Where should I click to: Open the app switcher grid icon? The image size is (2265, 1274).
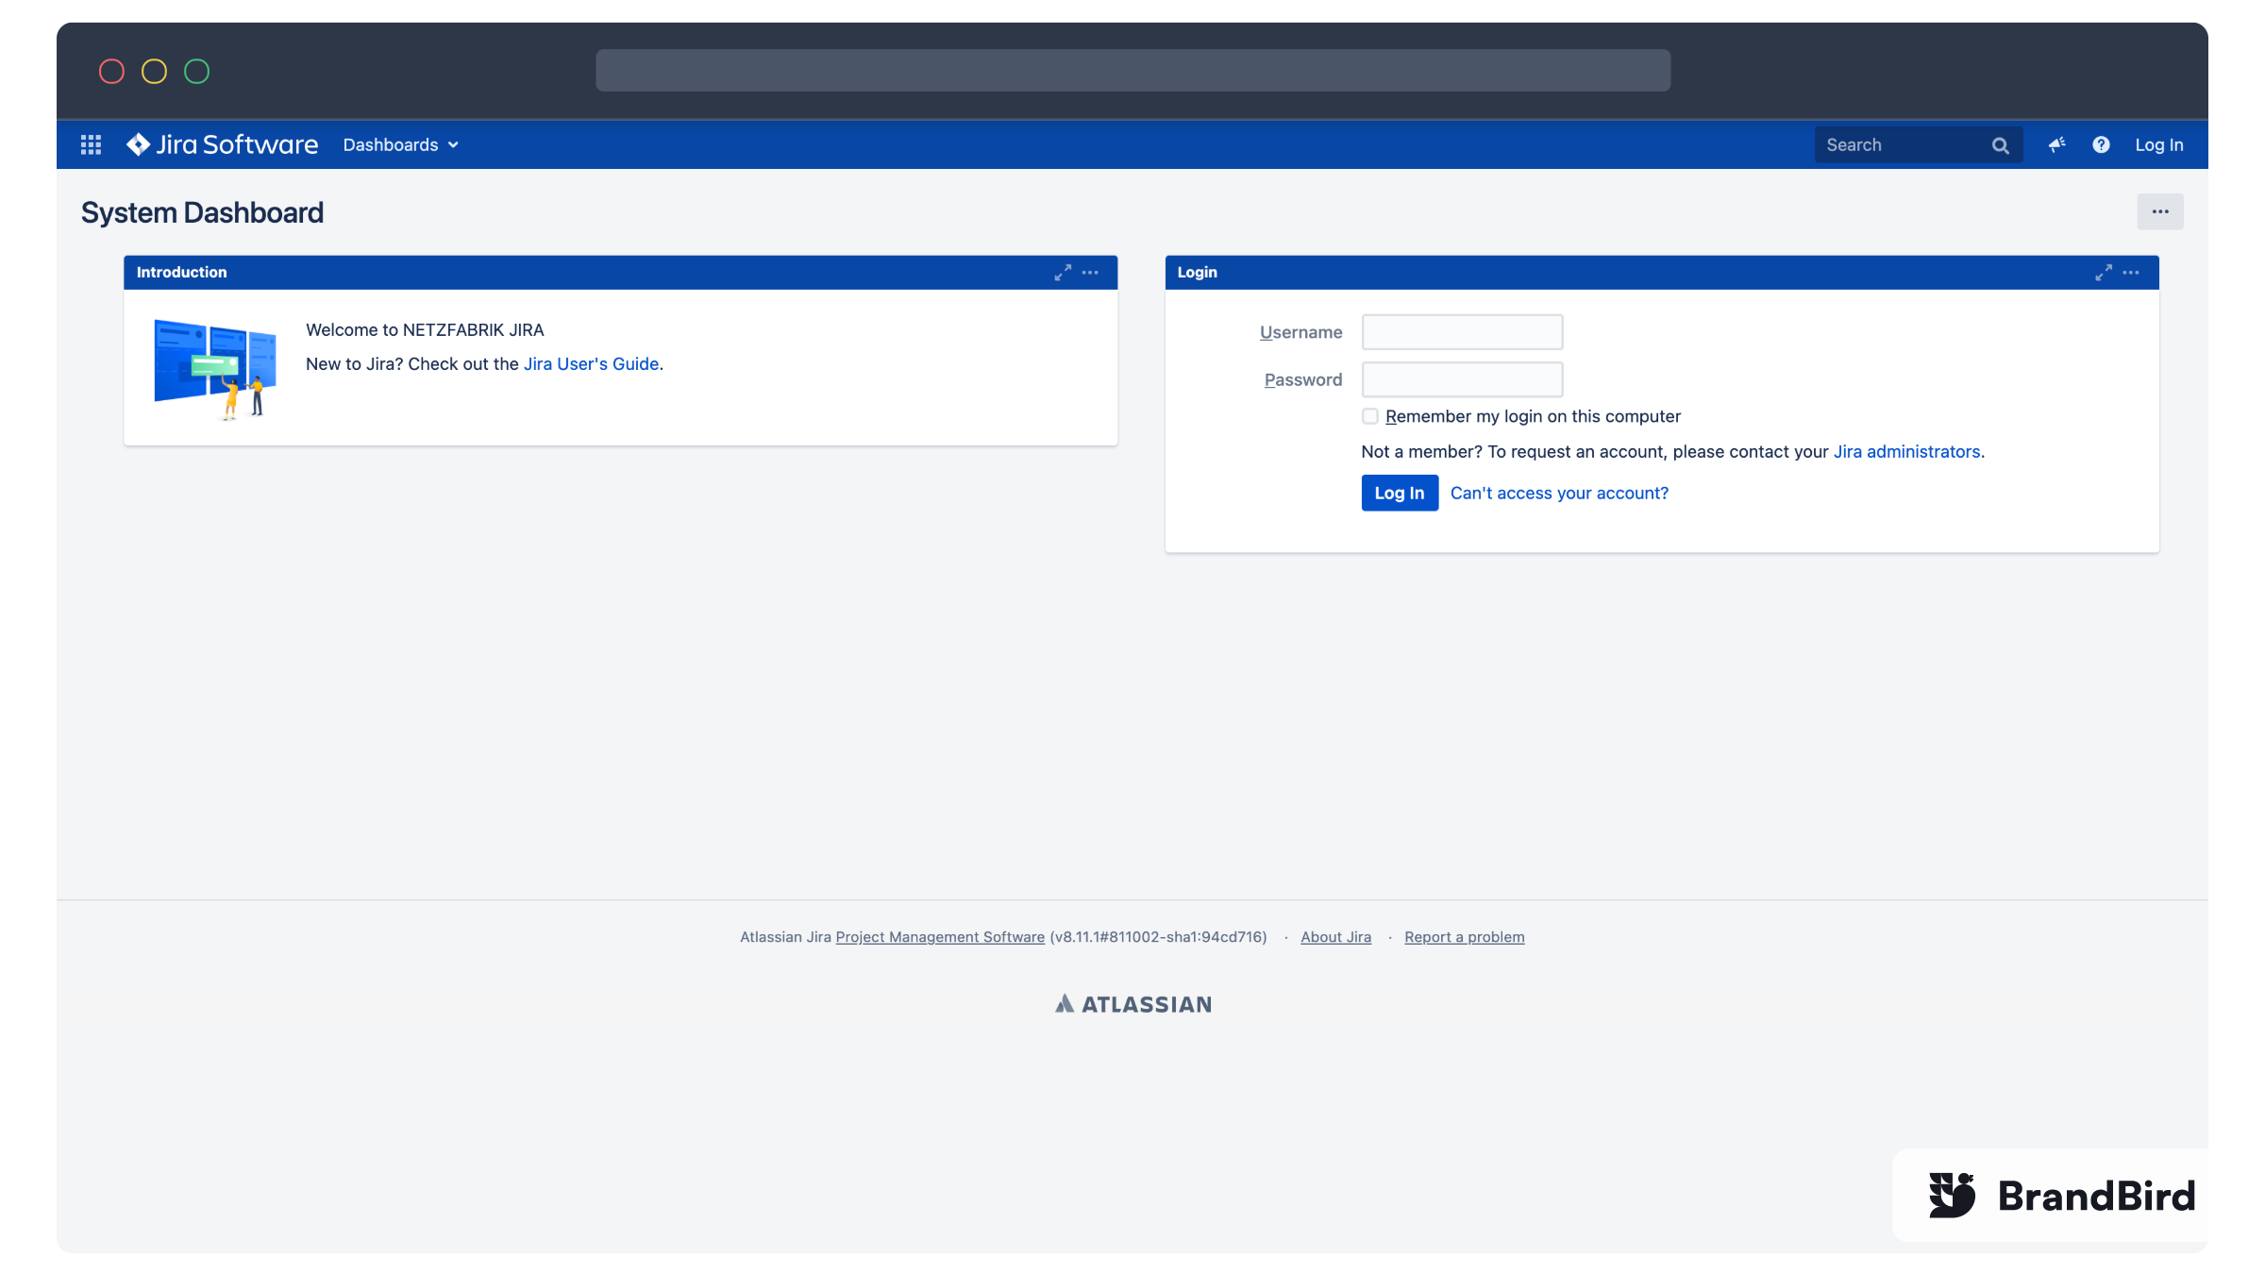coord(91,144)
